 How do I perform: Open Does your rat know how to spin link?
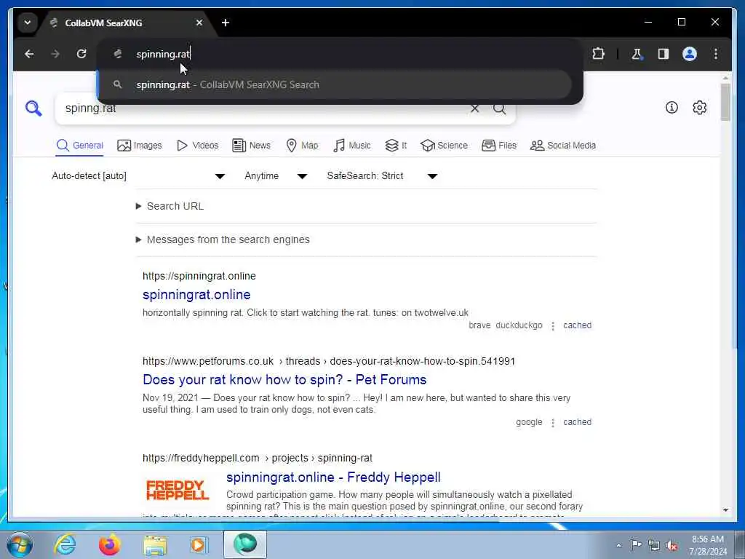pyautogui.click(x=284, y=380)
